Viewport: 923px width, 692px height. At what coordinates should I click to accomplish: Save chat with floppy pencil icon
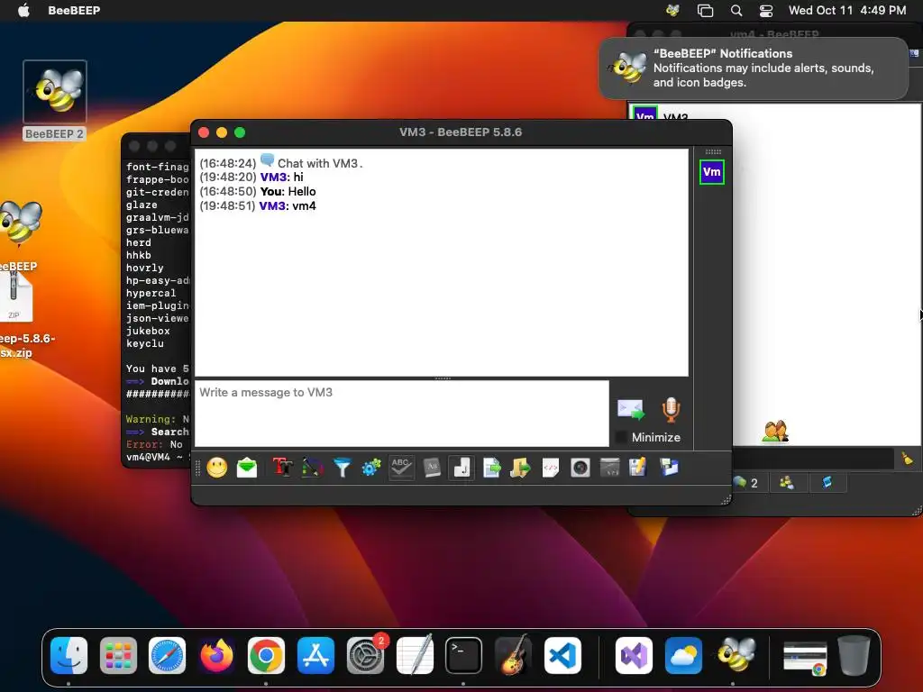click(638, 468)
